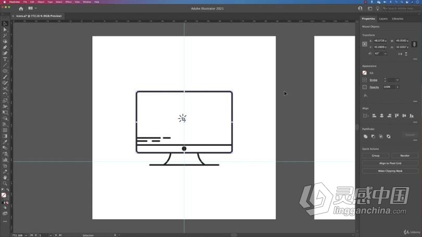Expand the opacity slider arrow

pos(397,87)
